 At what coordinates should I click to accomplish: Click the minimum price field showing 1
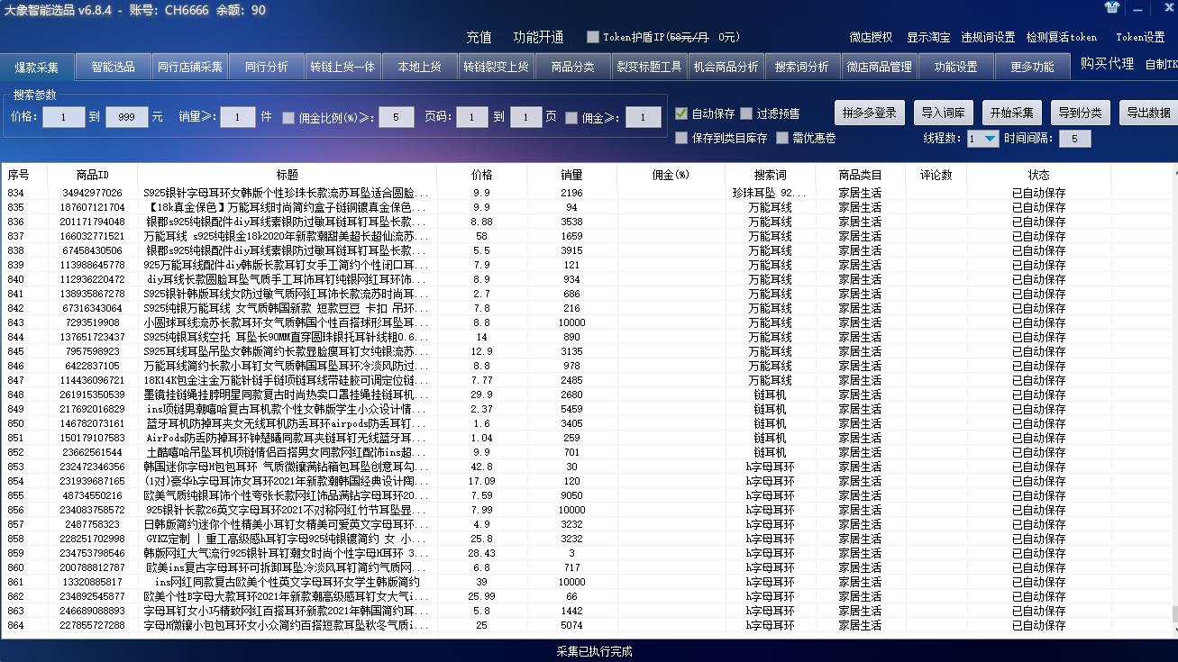coord(64,117)
